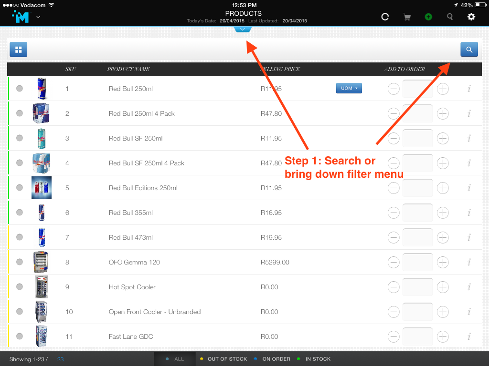489x366 pixels.
Task: Tap the Fast Lane GDC thumbnail
Action: click(x=41, y=336)
